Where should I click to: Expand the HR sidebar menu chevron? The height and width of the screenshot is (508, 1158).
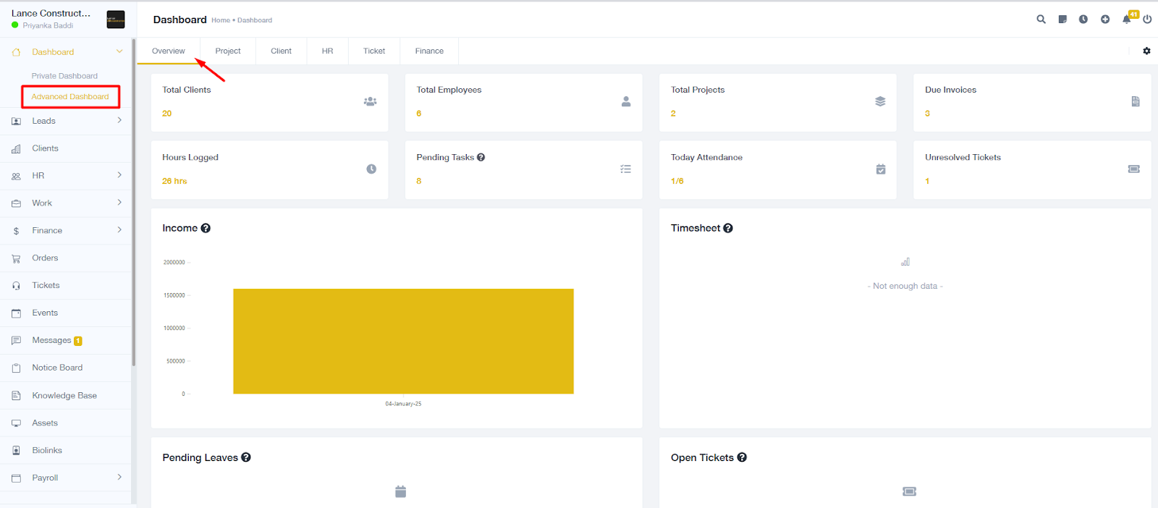pyautogui.click(x=119, y=175)
